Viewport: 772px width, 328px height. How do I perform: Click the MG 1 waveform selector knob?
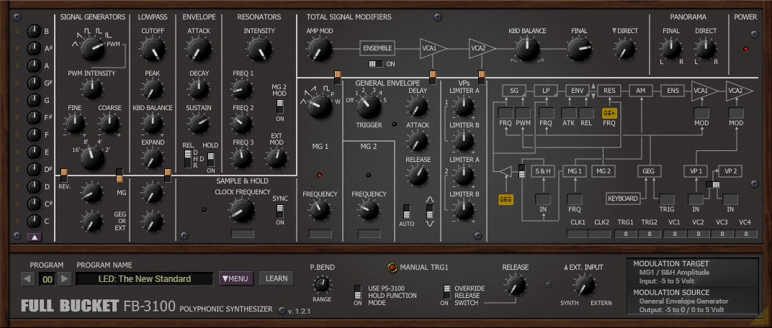point(320,106)
